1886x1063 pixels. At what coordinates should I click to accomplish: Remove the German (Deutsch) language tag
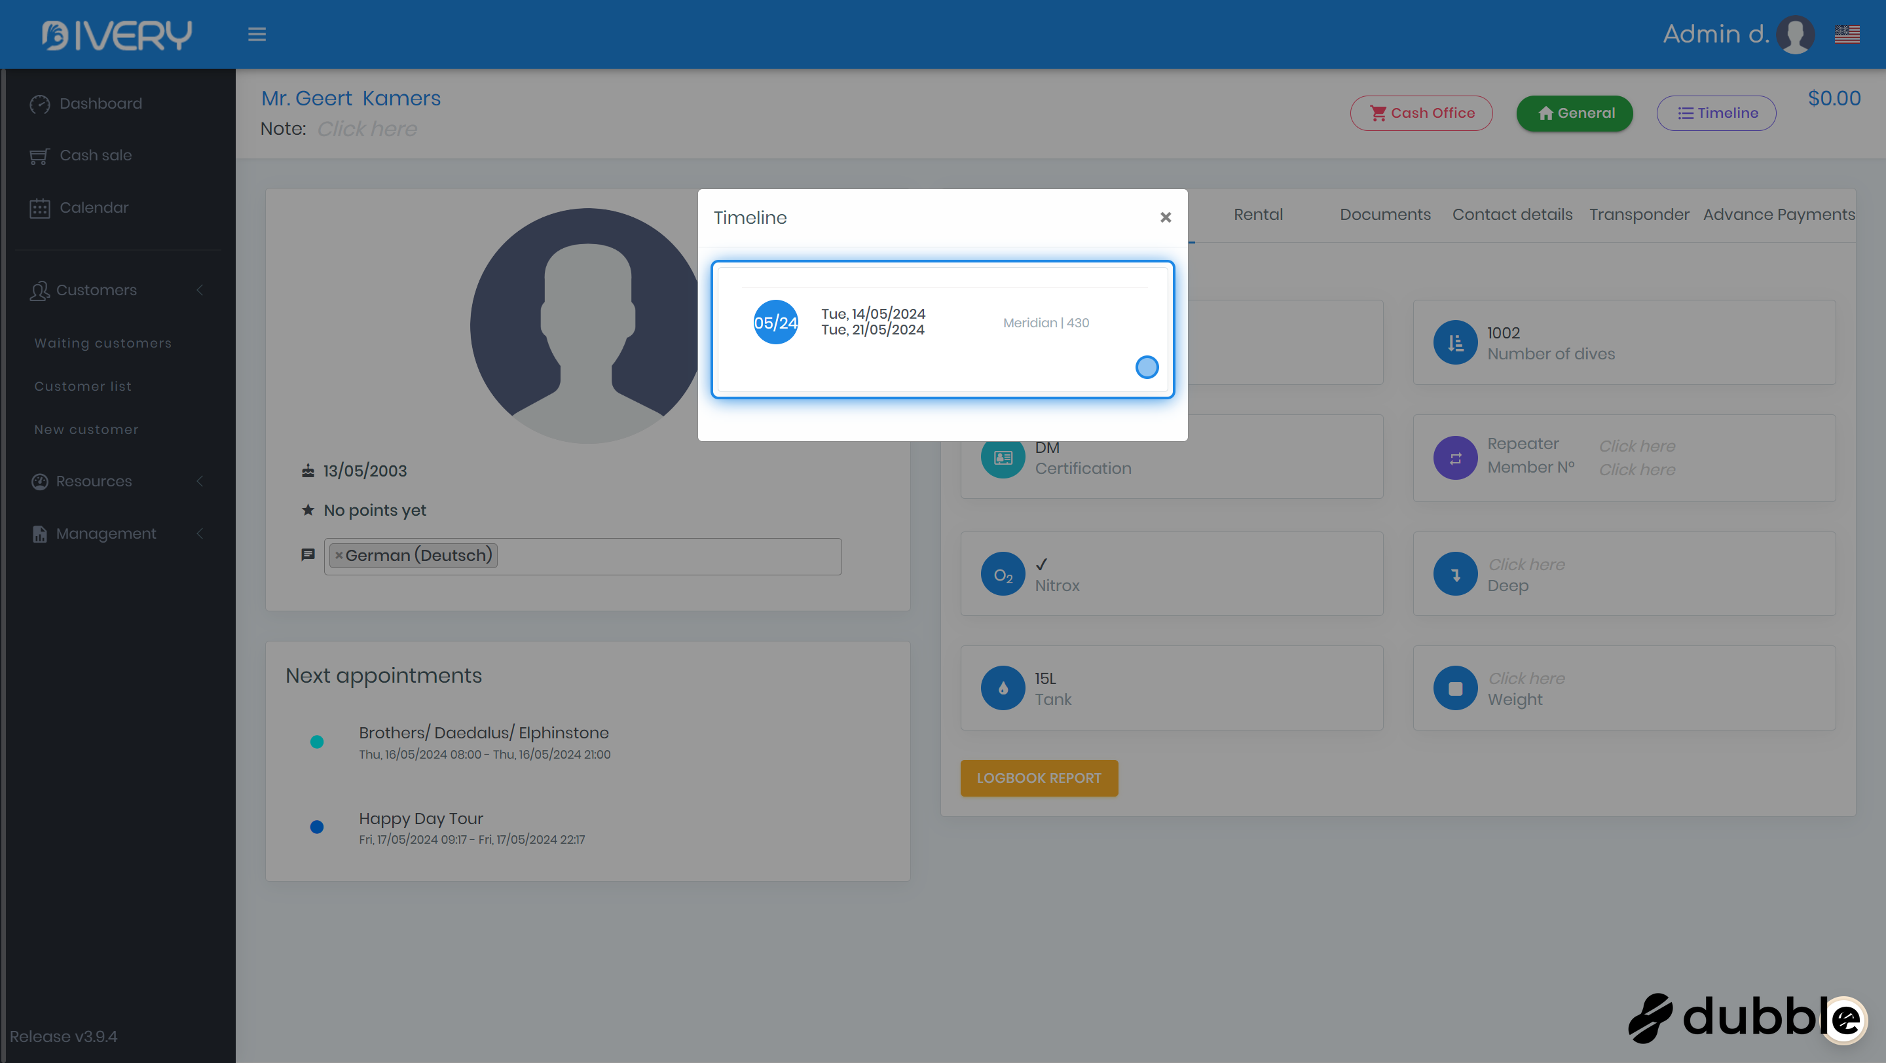pos(339,555)
